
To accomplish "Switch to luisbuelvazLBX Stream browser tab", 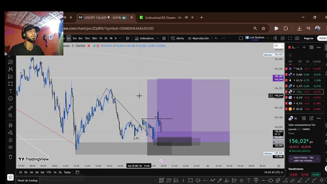I will click(x=163, y=18).
